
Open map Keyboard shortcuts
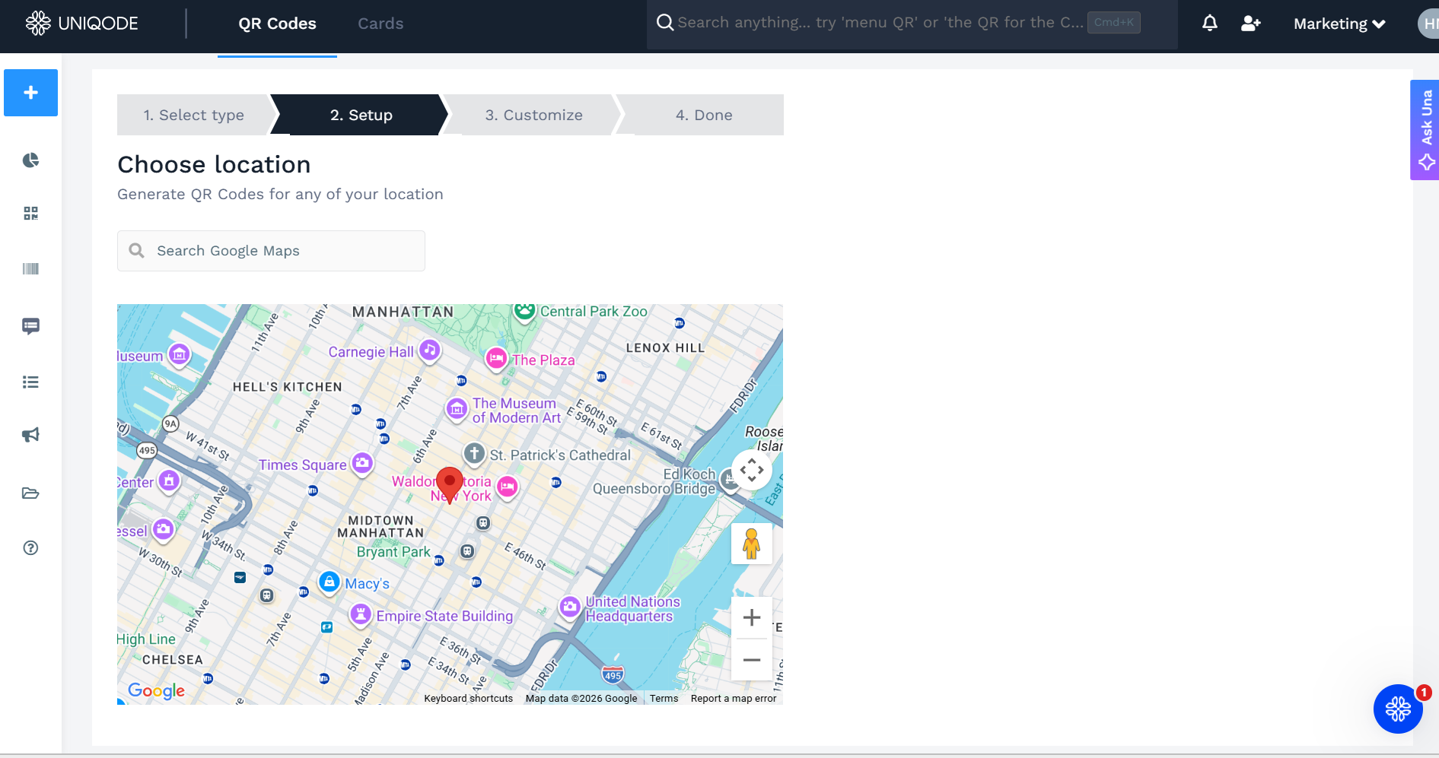[469, 699]
